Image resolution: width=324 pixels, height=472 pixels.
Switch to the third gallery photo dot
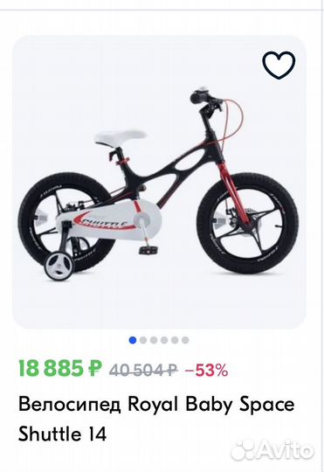tap(154, 340)
